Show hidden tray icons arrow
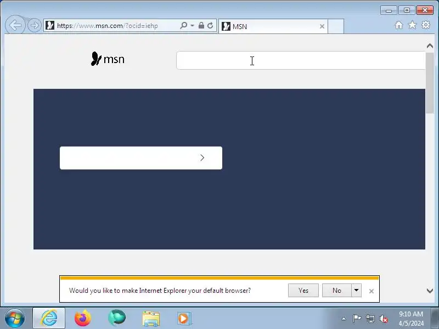 point(344,319)
